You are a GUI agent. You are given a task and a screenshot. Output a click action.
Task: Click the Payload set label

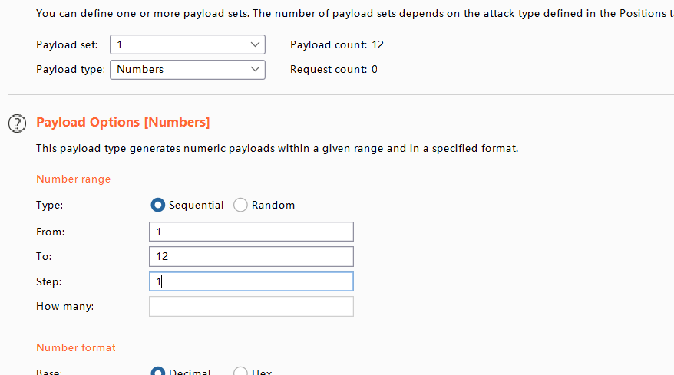[67, 44]
